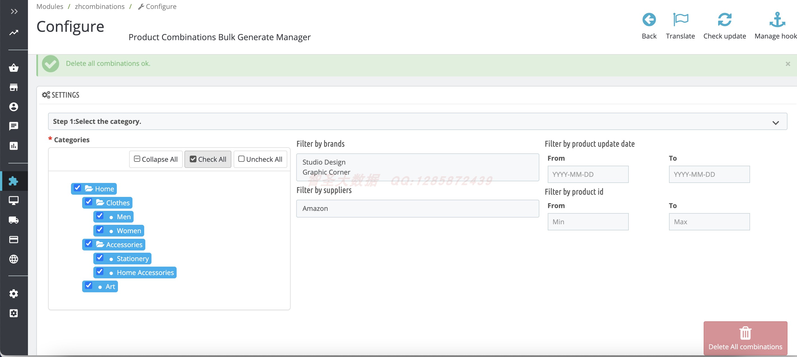The width and height of the screenshot is (797, 357).
Task: Expand the Step 1 category selection panel
Action: click(776, 122)
